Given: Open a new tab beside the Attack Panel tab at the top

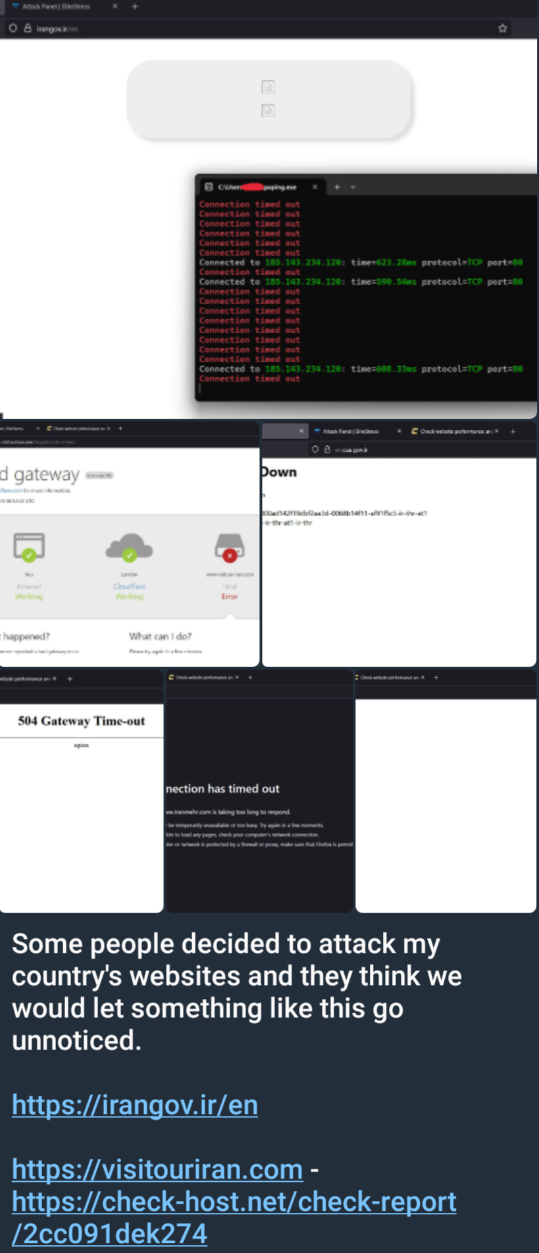Looking at the screenshot, I should point(135,7).
